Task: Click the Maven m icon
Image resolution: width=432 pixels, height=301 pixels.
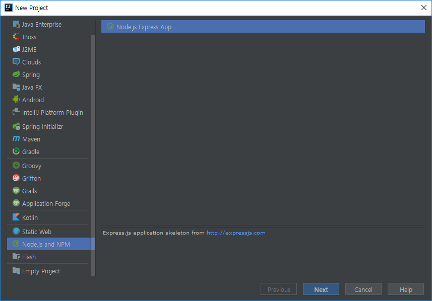Action: tap(16, 138)
